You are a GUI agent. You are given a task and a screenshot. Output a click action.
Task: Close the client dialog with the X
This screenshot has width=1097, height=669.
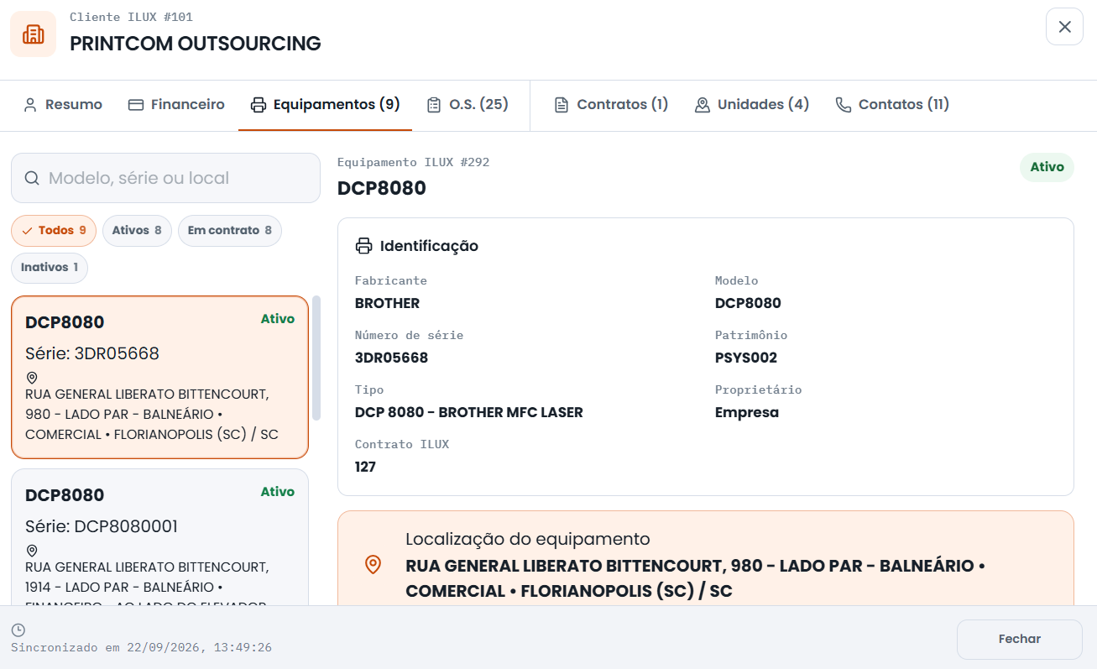(1064, 27)
